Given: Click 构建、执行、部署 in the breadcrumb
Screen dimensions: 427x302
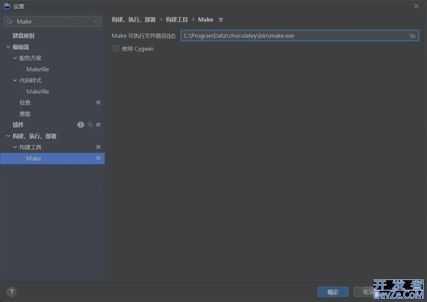Looking at the screenshot, I should [x=134, y=20].
